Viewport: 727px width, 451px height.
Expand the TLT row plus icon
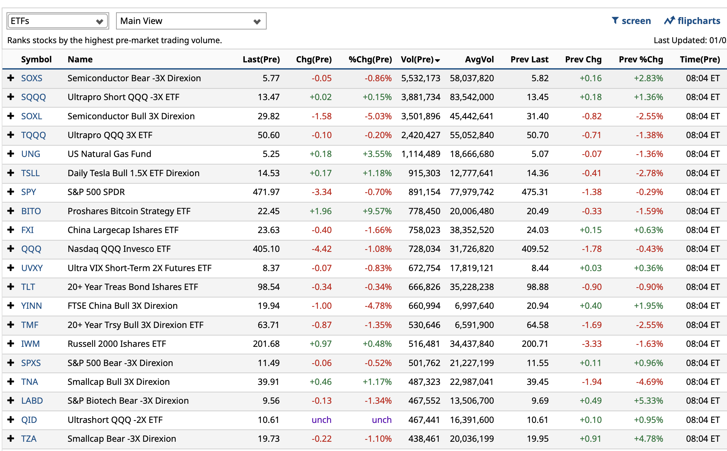[x=11, y=287]
